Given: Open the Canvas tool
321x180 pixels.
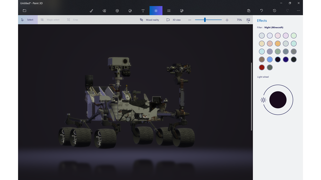Looking at the screenshot, I should tap(169, 11).
